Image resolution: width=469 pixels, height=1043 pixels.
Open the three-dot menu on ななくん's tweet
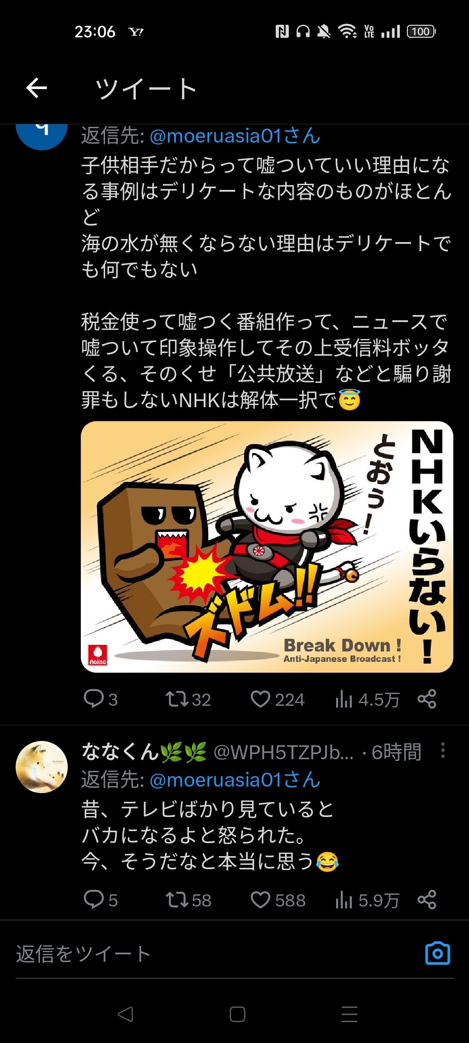[x=443, y=751]
